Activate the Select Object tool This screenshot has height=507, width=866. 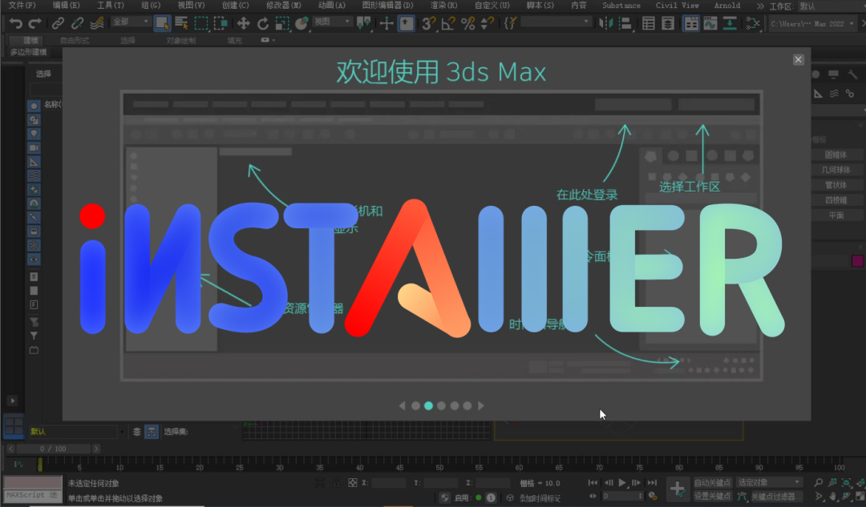(x=162, y=23)
